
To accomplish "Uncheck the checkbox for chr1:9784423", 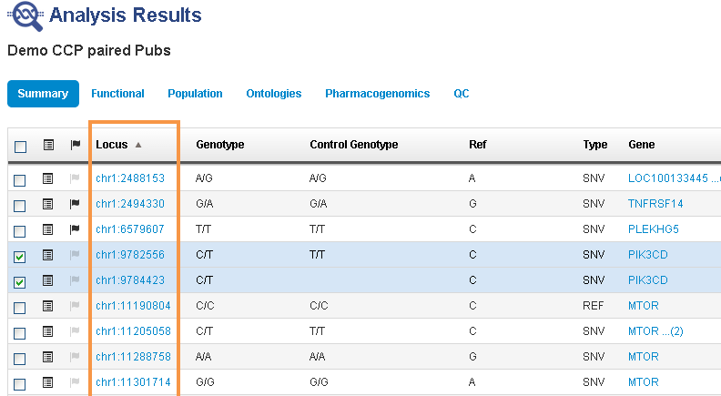I will tap(20, 282).
